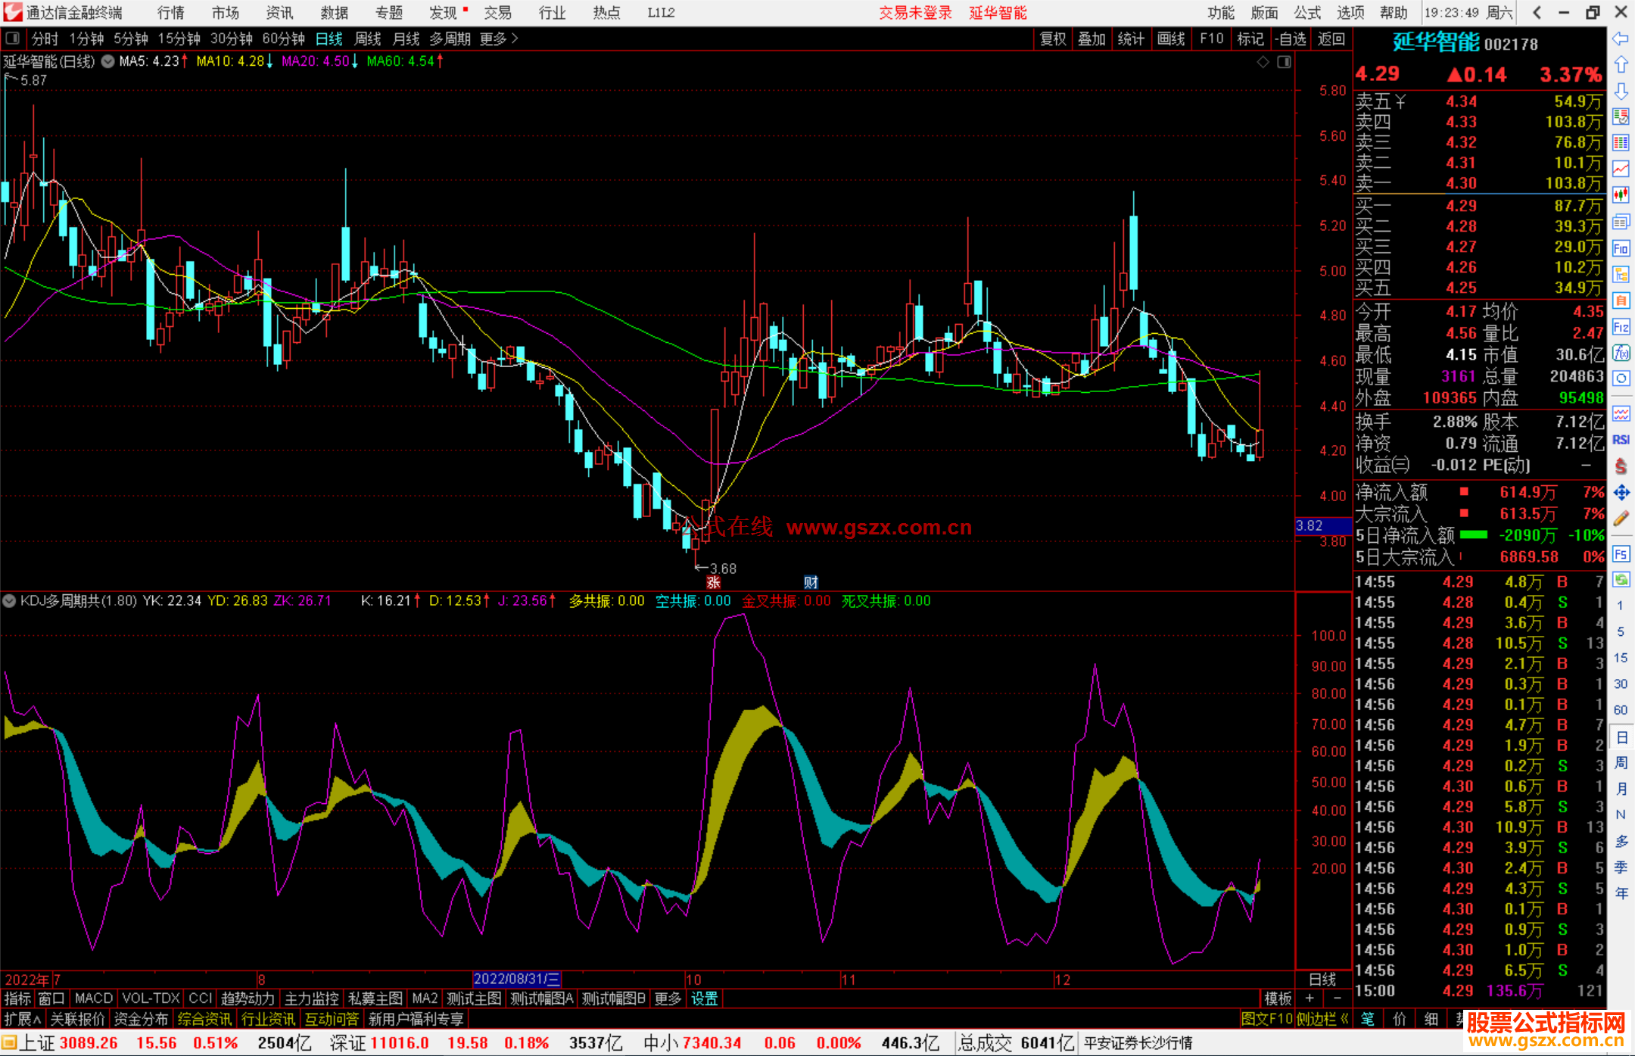This screenshot has width=1635, height=1056.
Task: Open the candlestick chart icon in sidebar
Action: [x=1621, y=195]
